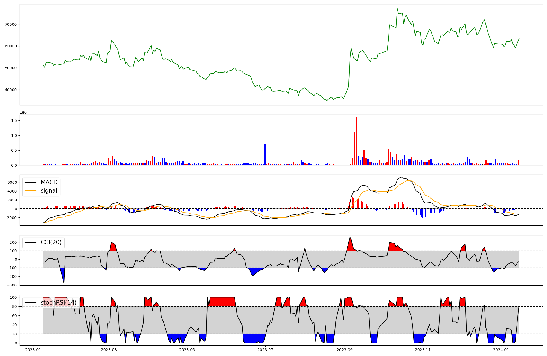Click the 2023-05 x-axis tick label
This screenshot has width=547, height=356.
[x=187, y=350]
